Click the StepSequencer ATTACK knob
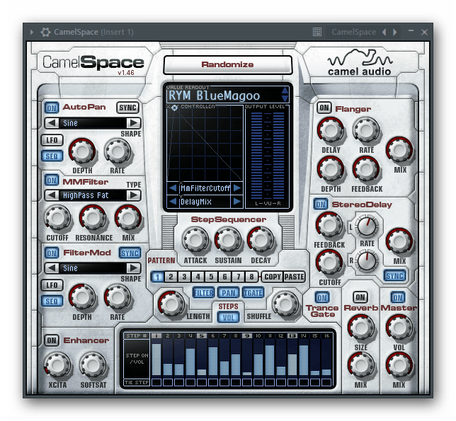456x421 pixels. [195, 240]
